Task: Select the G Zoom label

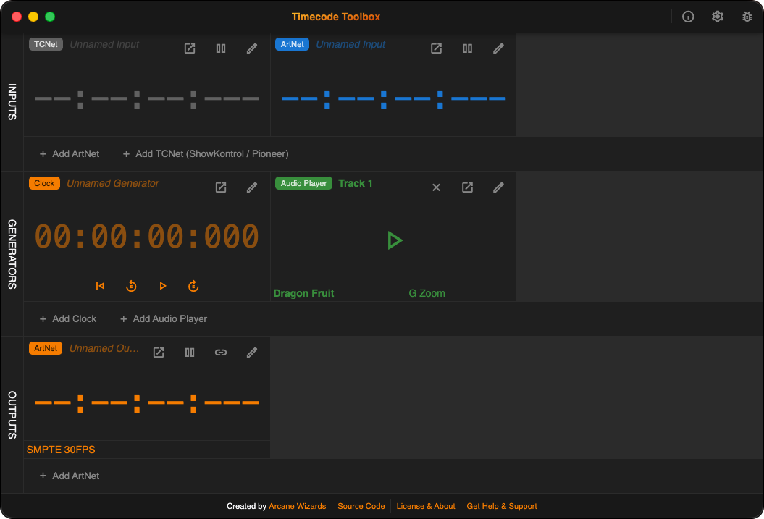Action: [427, 293]
